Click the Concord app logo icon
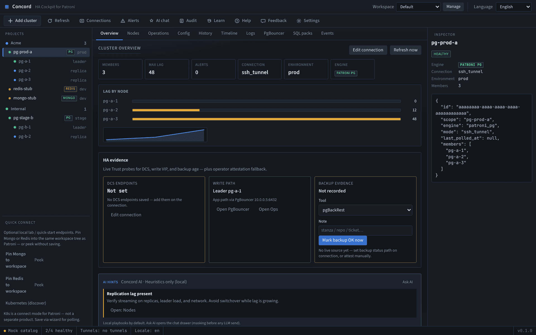The width and height of the screenshot is (536, 335). point(7,7)
